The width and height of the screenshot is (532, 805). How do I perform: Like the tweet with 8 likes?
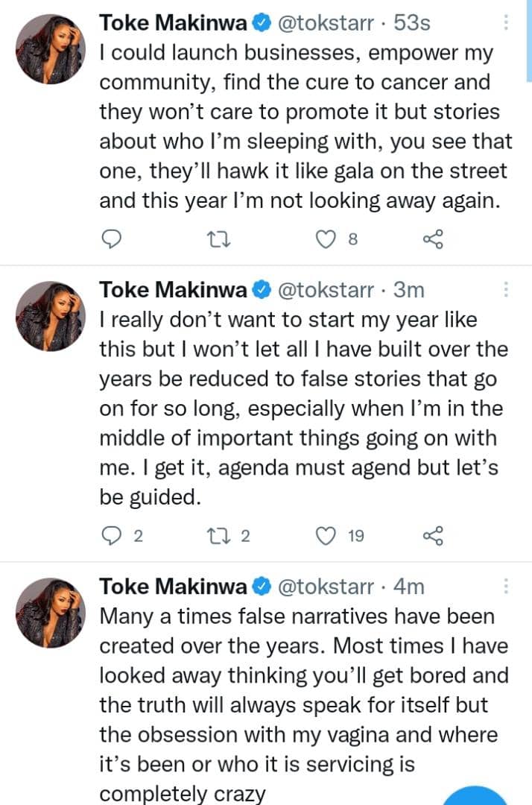[x=326, y=239]
